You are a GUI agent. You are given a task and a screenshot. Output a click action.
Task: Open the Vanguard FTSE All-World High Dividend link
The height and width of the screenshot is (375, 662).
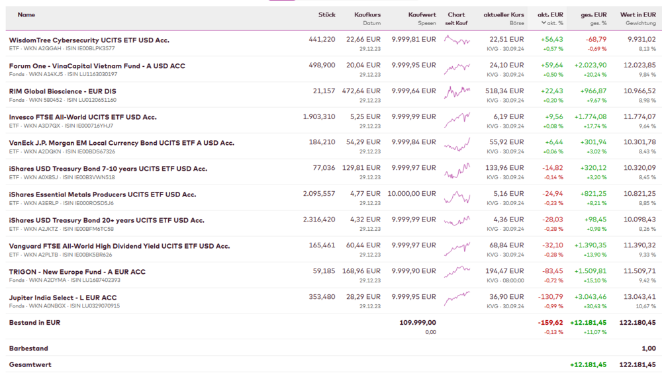coord(119,246)
